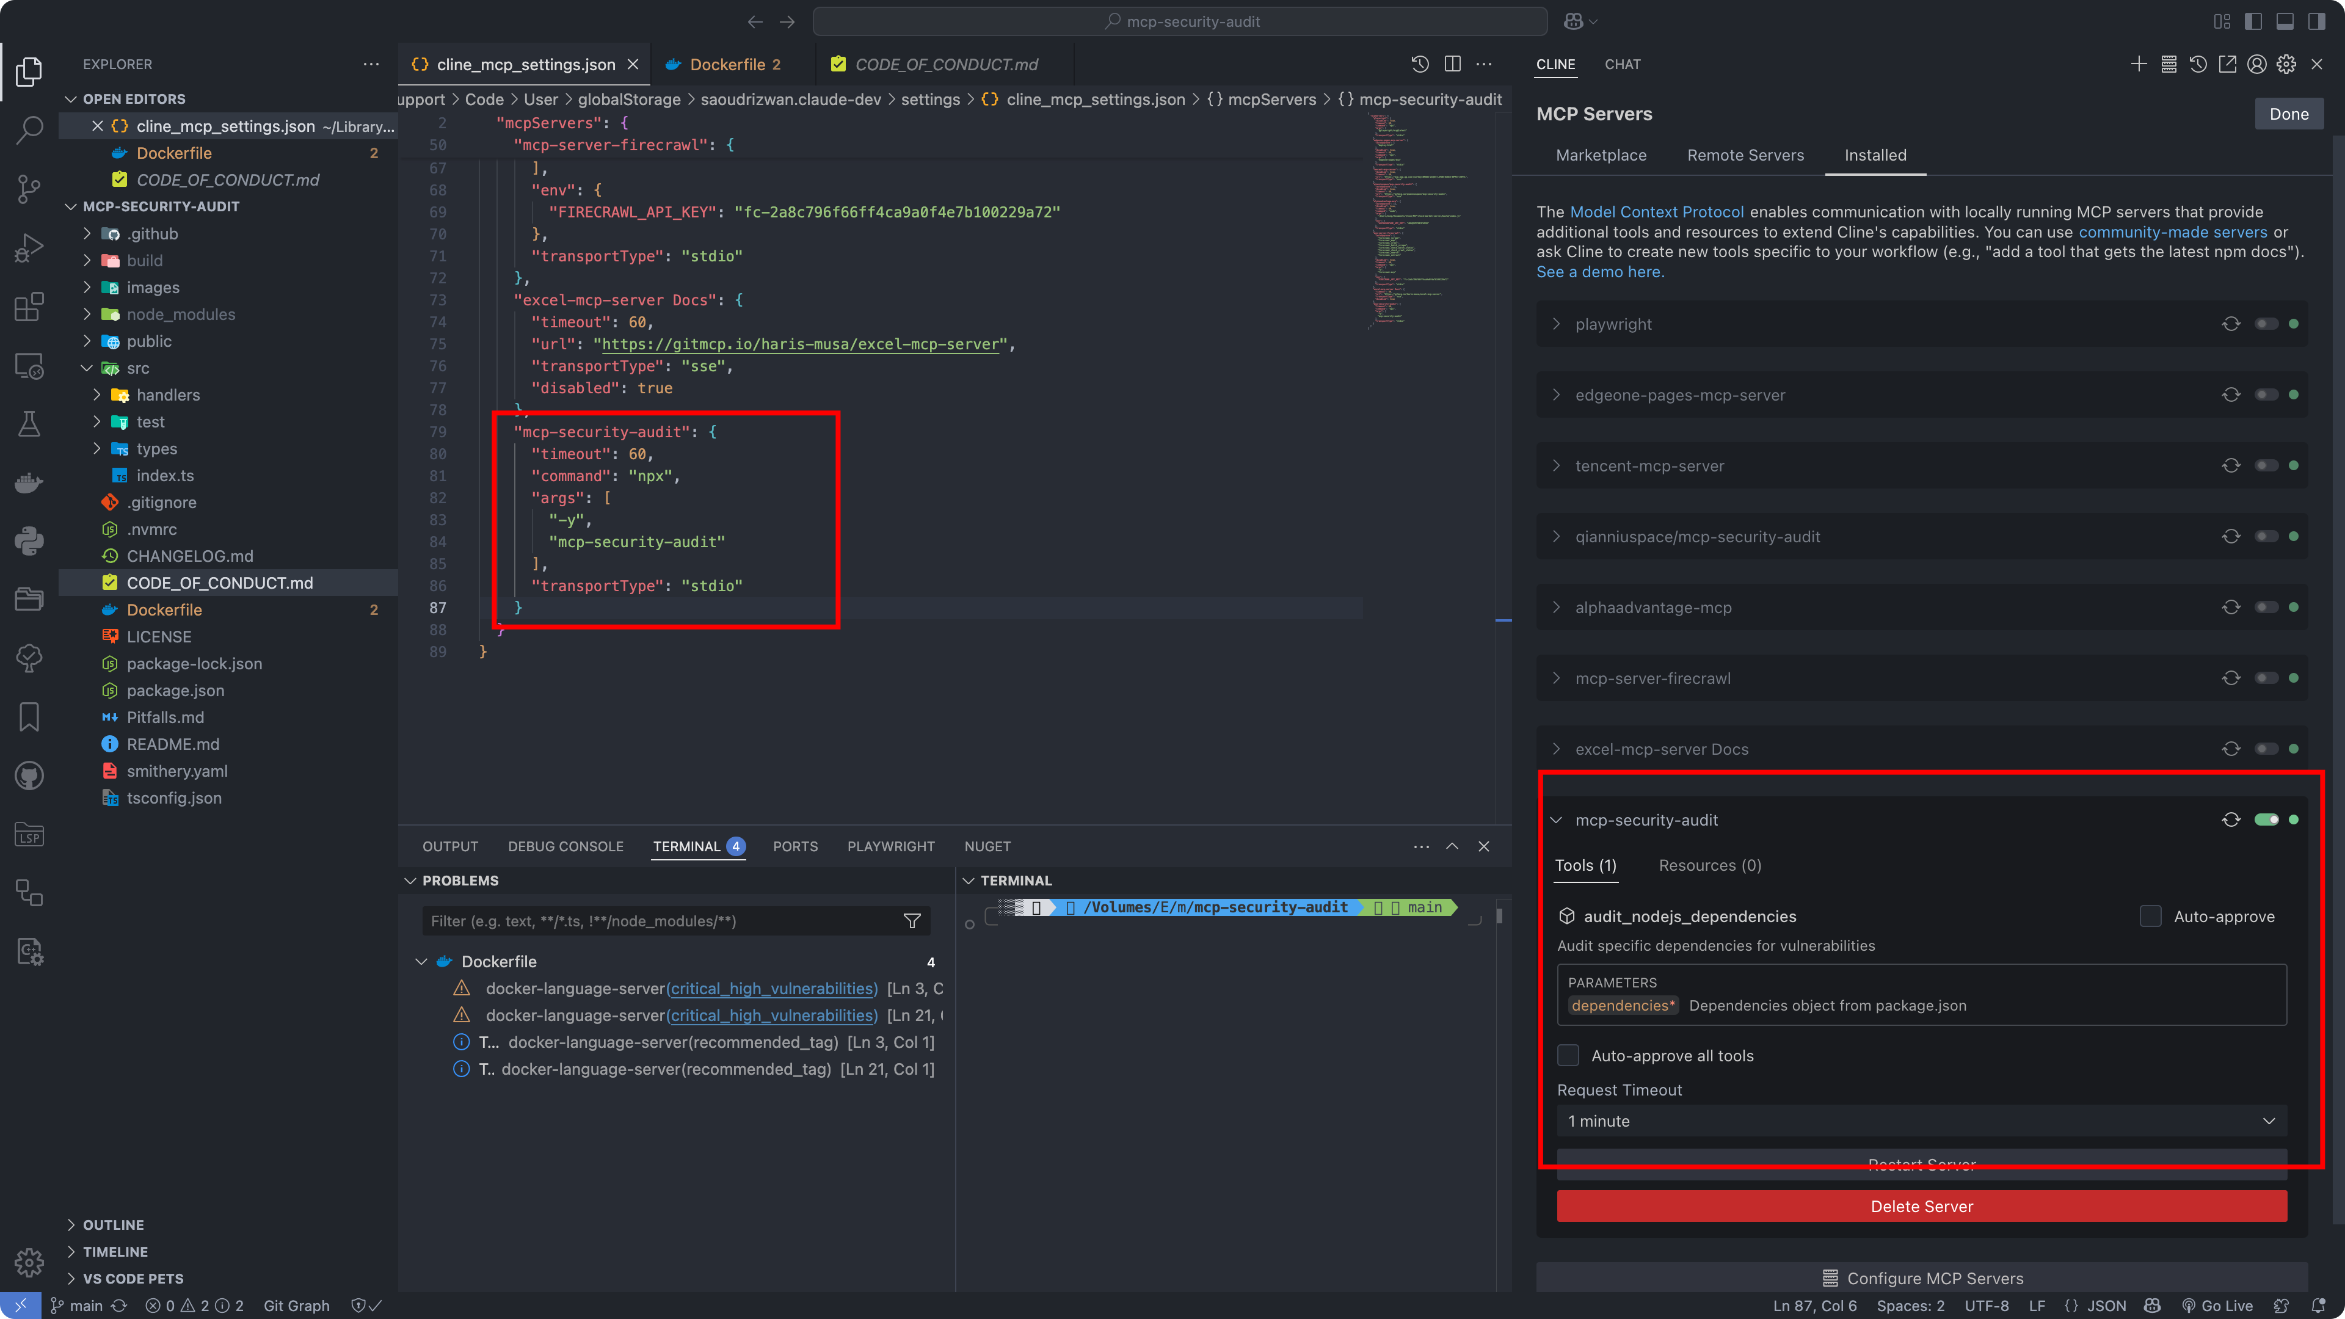The width and height of the screenshot is (2345, 1319).
Task: Check Auto-approve for audit_nodejs_dependencies
Action: pos(2150,916)
